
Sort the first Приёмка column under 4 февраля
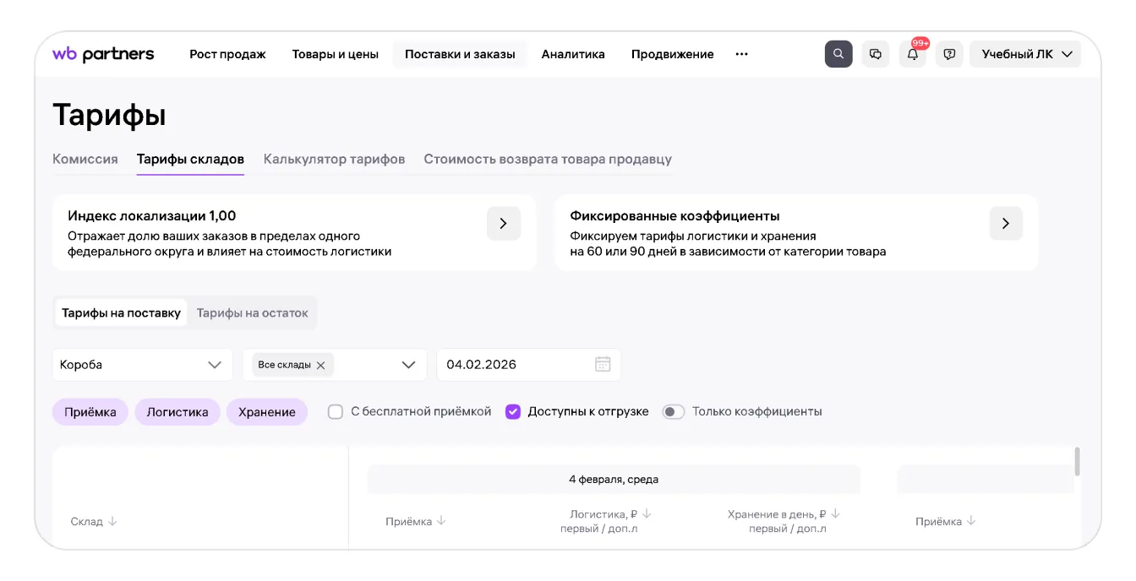tap(440, 522)
